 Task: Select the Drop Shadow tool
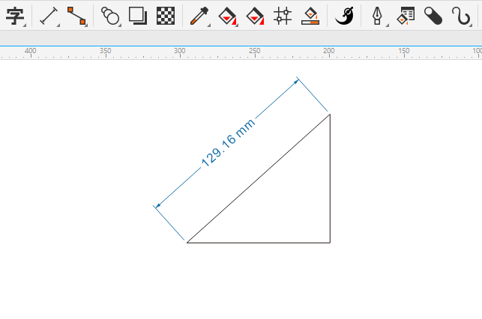point(138,16)
